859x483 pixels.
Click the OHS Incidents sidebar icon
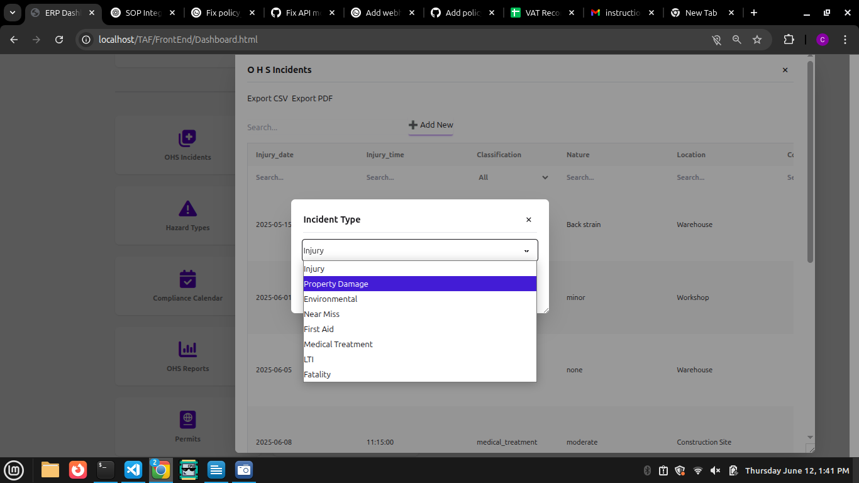[187, 138]
